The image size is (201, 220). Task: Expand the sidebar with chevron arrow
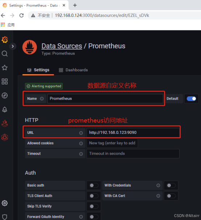point(13,46)
